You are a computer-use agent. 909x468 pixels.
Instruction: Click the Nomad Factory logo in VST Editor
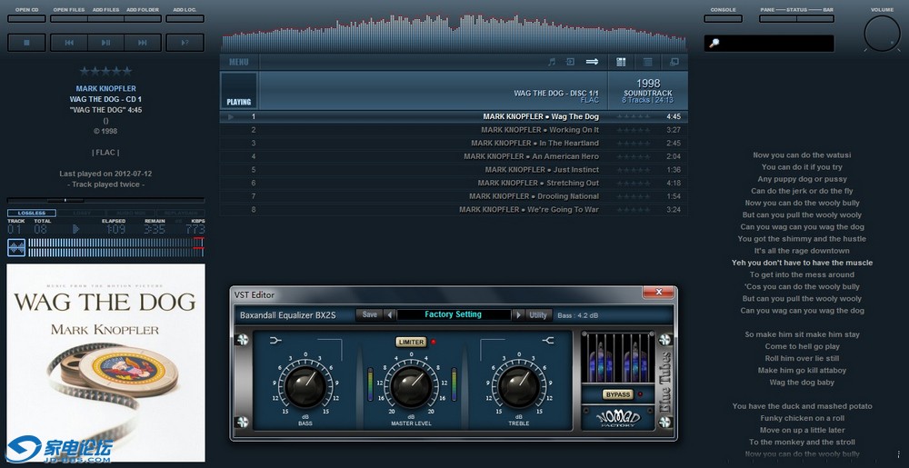[618, 418]
